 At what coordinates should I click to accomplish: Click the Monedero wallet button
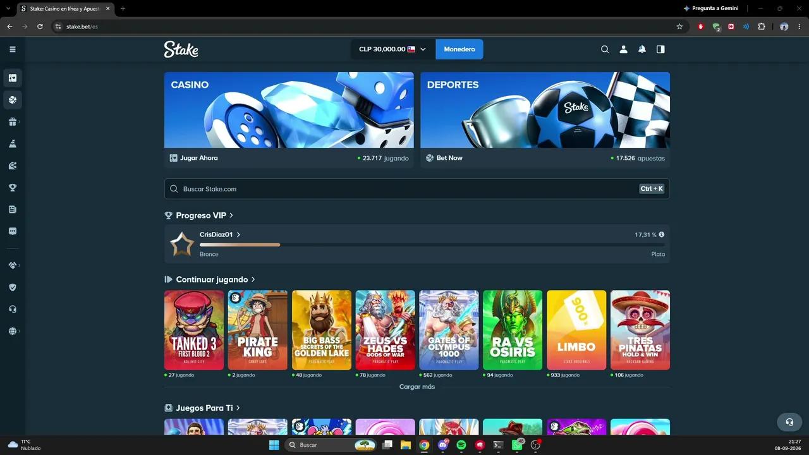(459, 49)
